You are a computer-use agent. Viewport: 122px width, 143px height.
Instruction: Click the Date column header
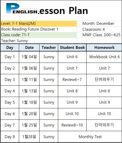[29, 48]
